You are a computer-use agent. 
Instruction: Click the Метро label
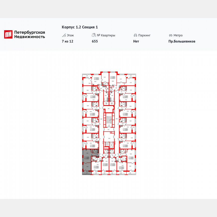click(x=178, y=35)
